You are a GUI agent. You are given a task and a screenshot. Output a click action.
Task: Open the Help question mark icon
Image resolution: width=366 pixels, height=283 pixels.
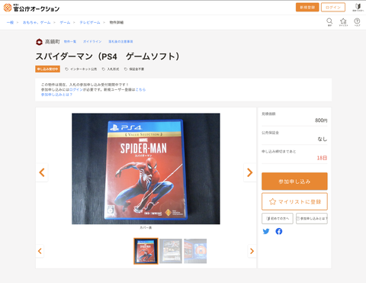coord(357,22)
